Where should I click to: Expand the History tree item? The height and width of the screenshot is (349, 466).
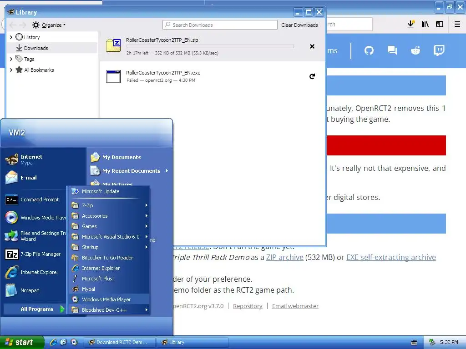click(11, 37)
